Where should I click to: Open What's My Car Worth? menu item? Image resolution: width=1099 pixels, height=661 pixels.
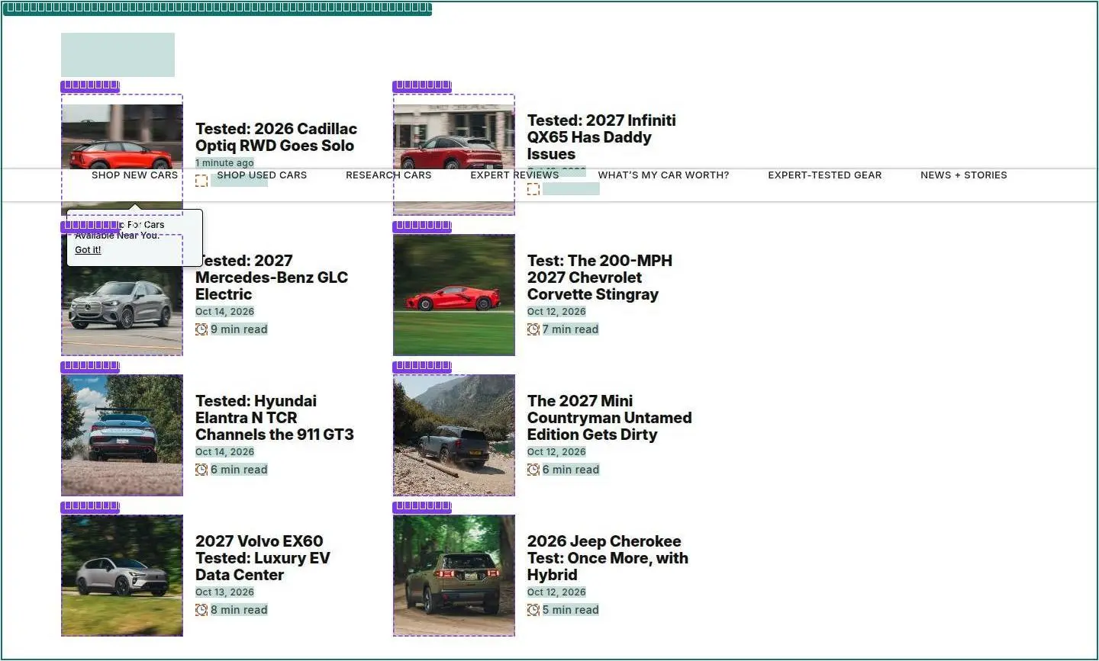tap(663, 175)
